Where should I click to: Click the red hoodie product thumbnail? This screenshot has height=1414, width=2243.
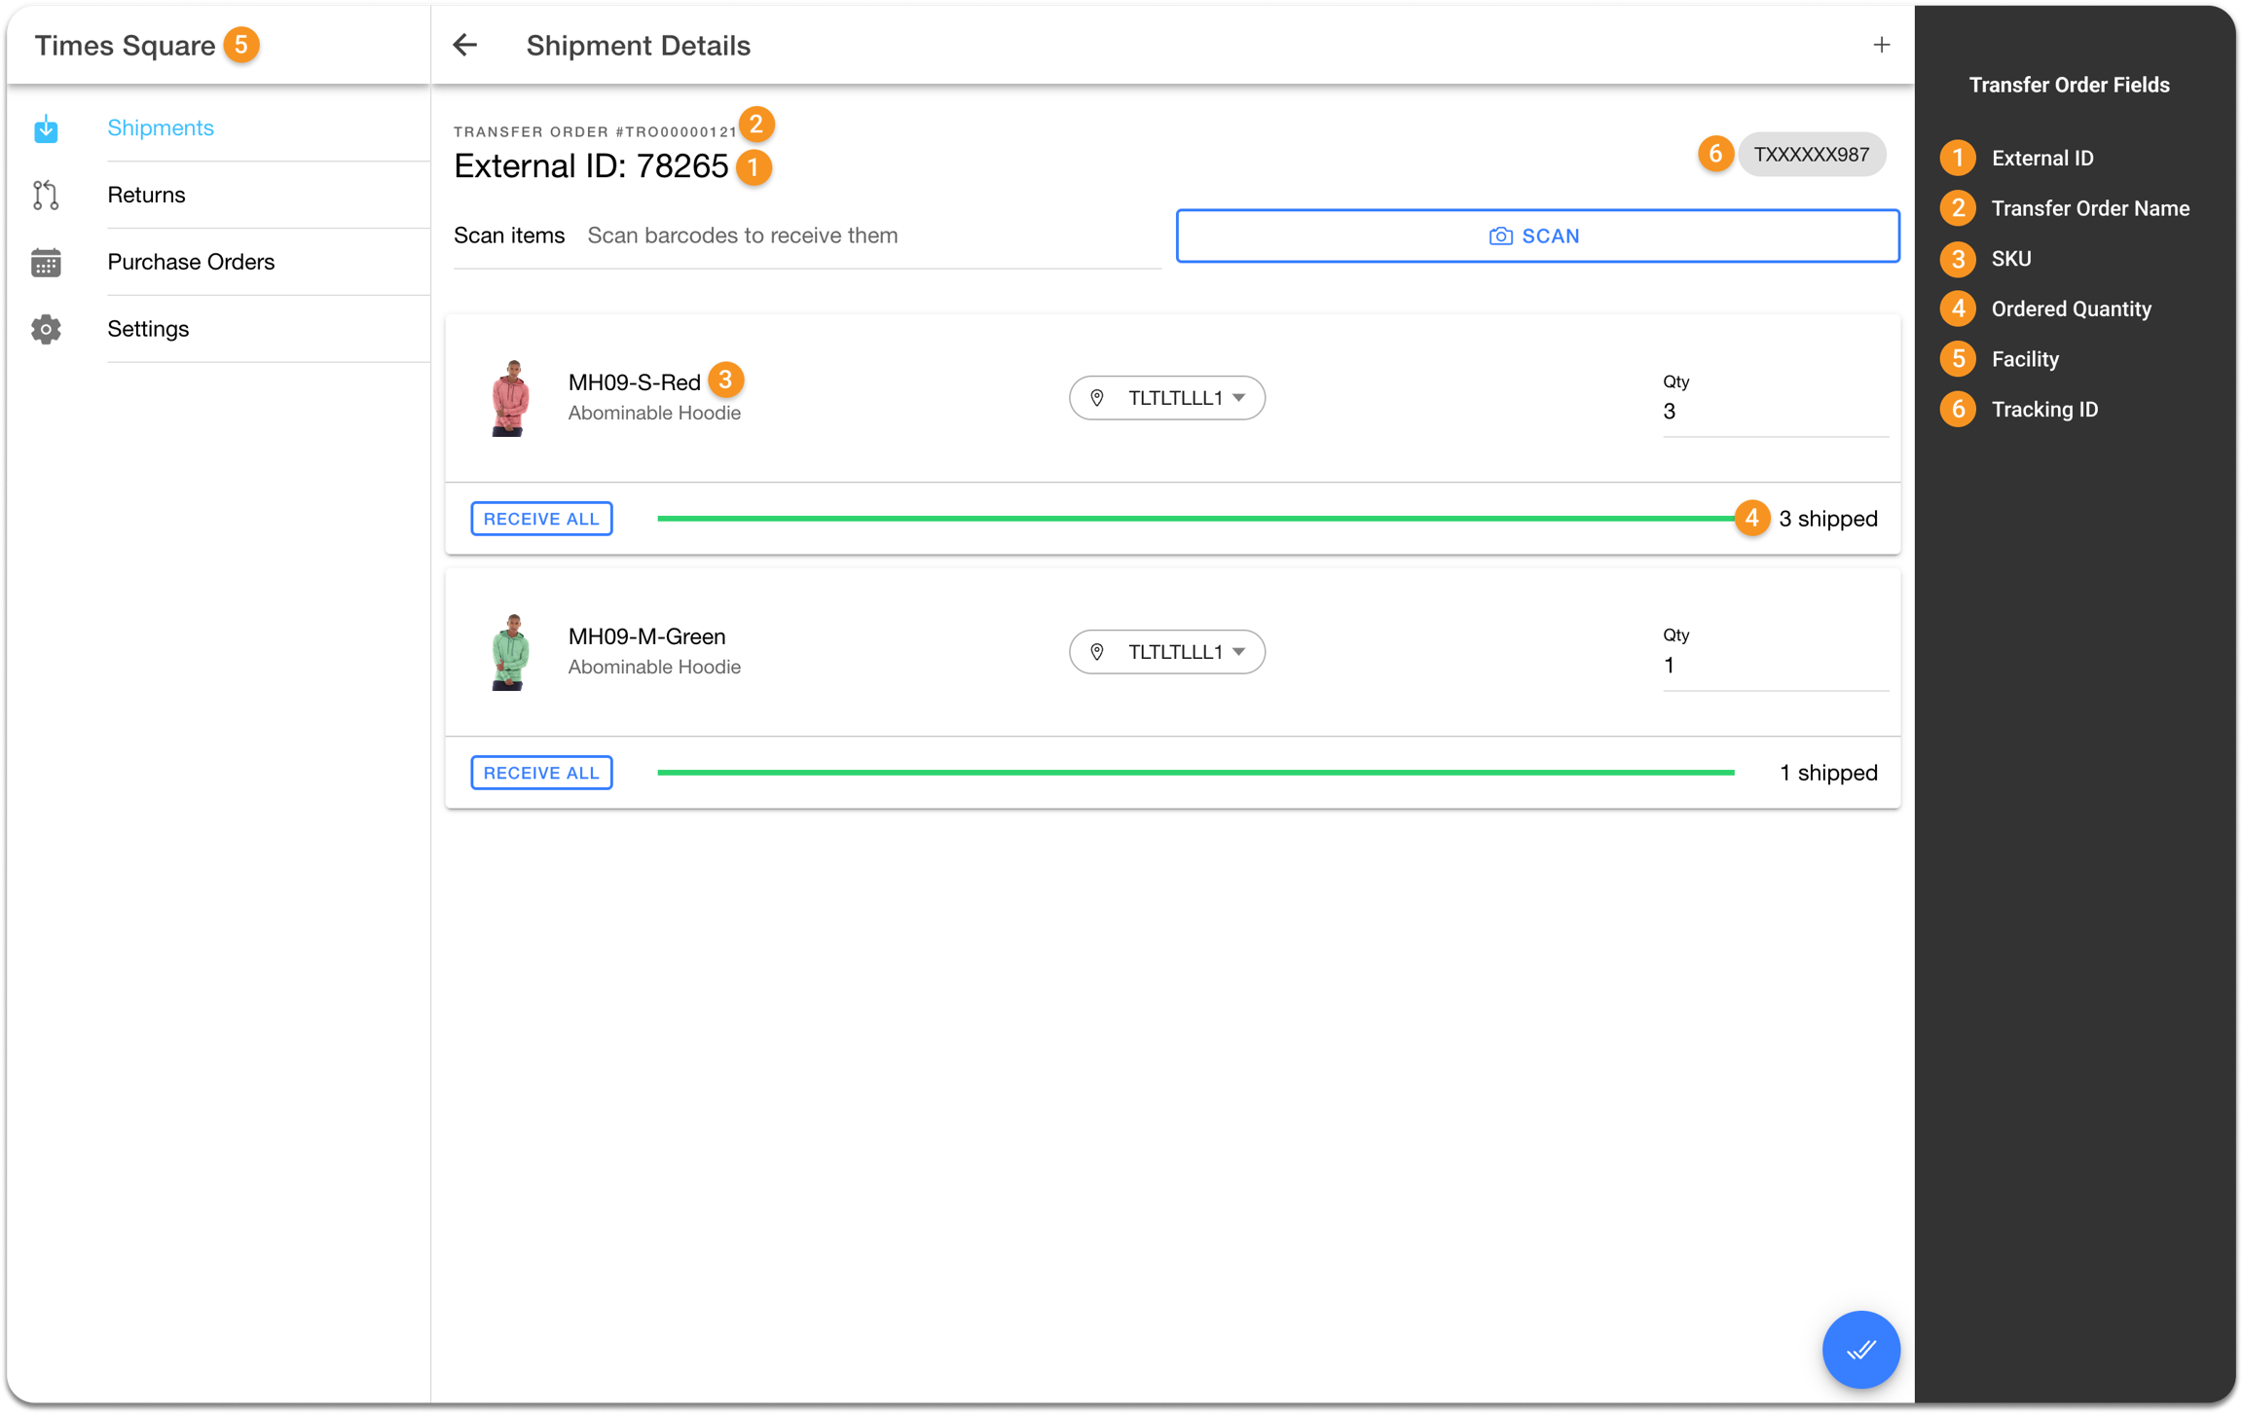tap(510, 397)
